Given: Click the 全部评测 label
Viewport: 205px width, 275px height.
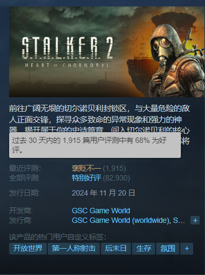Looking at the screenshot, I should pyautogui.click(x=25, y=178).
